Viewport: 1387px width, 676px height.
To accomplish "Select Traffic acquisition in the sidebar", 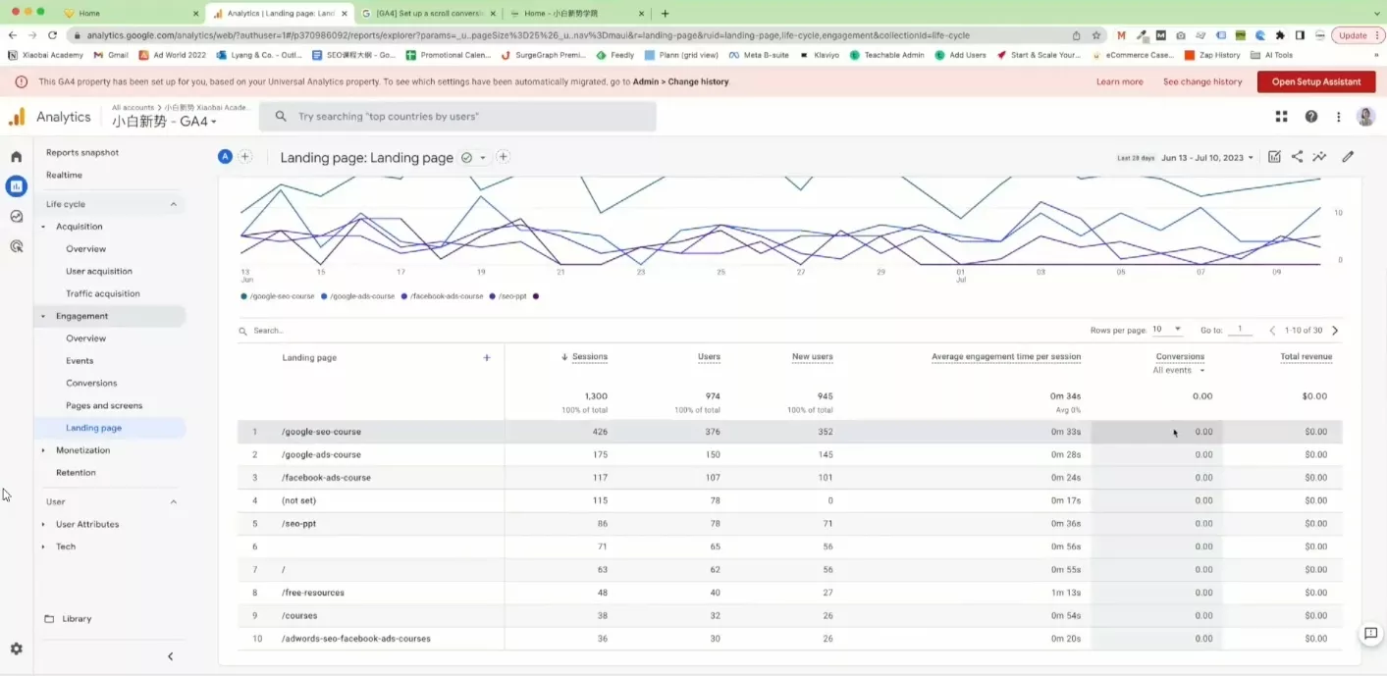I will point(103,293).
